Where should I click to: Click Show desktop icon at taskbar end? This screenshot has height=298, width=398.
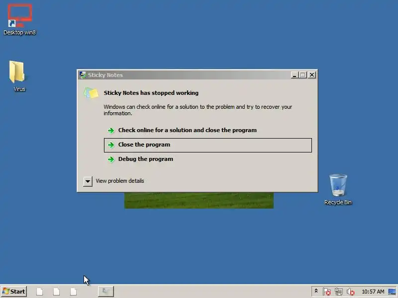click(x=392, y=292)
